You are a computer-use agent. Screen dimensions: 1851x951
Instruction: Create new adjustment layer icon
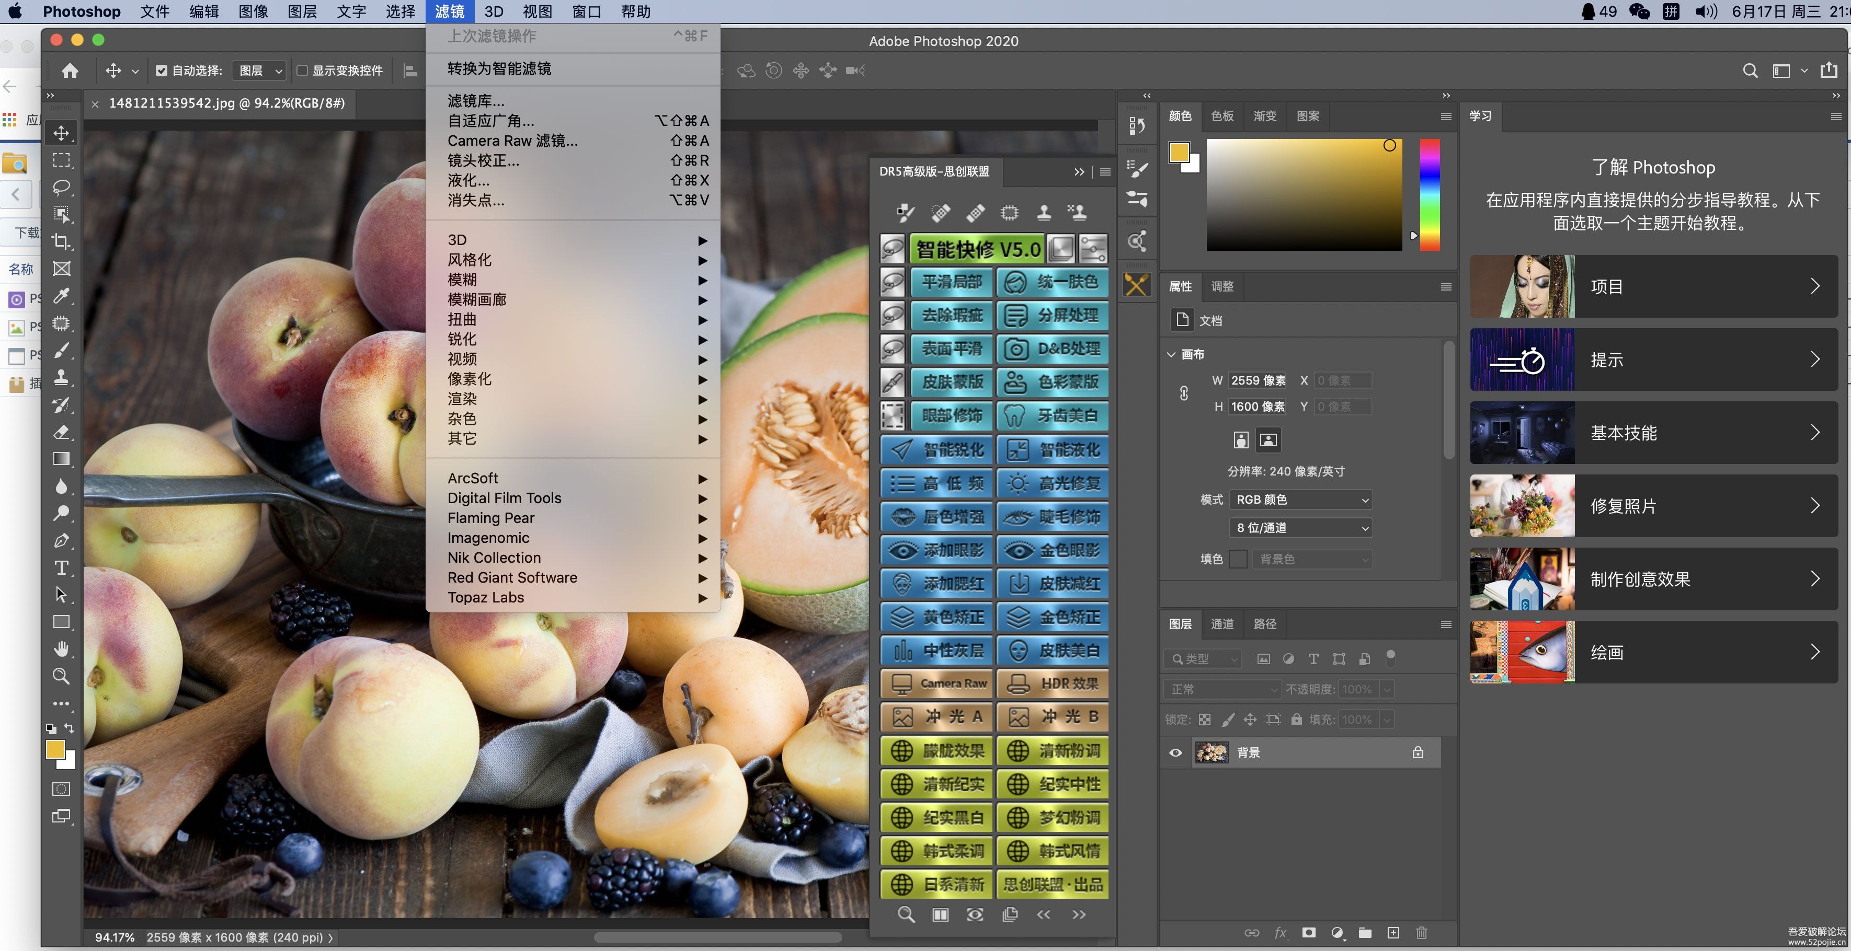pyautogui.click(x=1337, y=932)
